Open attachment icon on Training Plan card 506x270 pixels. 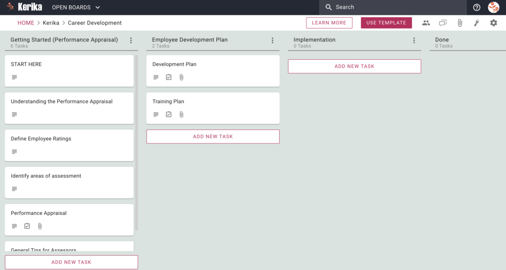[x=181, y=115]
